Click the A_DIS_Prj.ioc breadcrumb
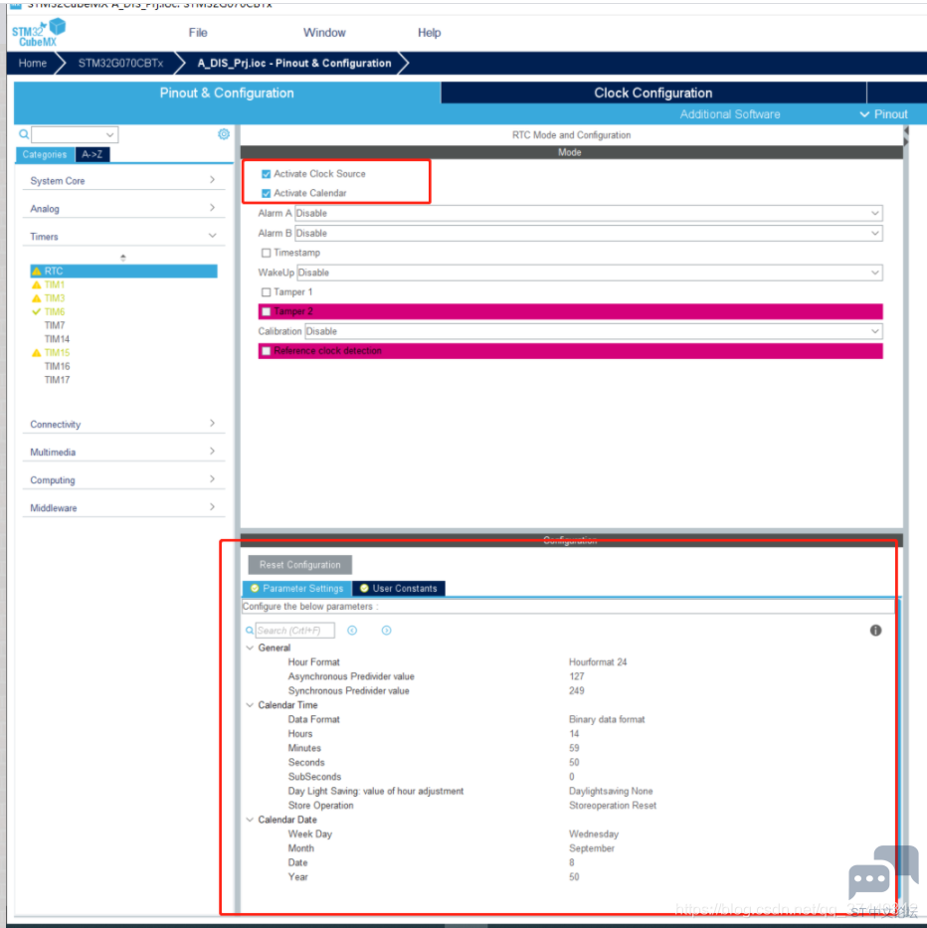Screen dimensions: 927x928 pyautogui.click(x=294, y=64)
